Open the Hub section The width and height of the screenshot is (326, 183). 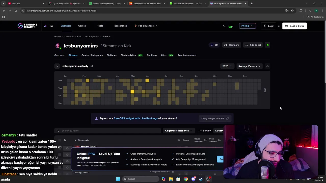tap(49, 26)
